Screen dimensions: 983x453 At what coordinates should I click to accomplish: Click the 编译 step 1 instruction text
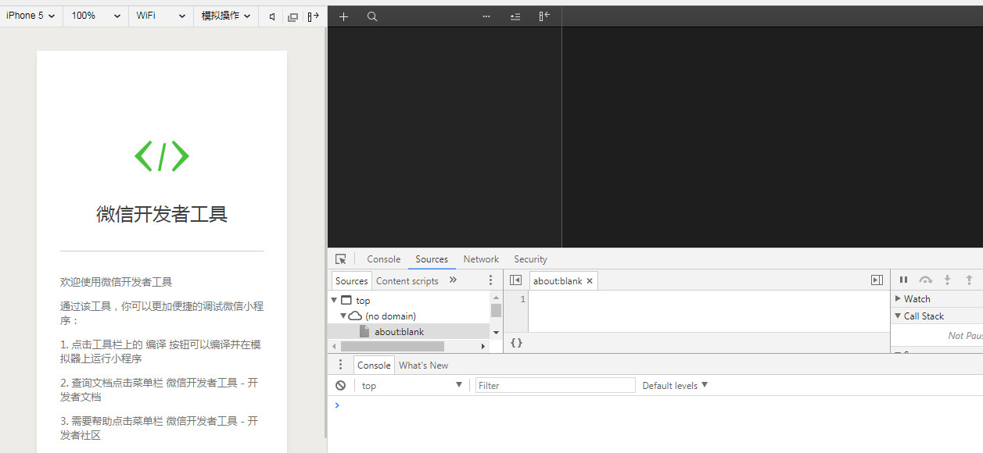pyautogui.click(x=160, y=351)
